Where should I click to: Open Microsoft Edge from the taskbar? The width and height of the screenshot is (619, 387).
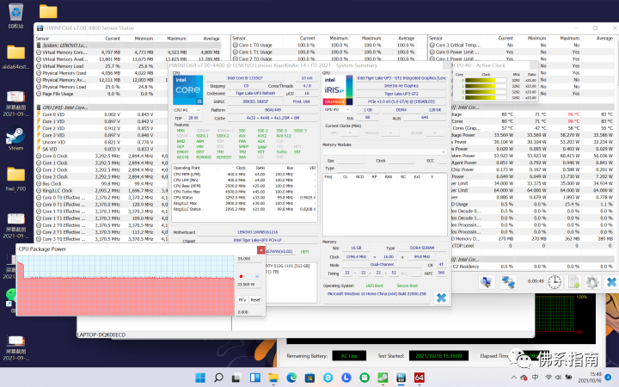pos(291,378)
